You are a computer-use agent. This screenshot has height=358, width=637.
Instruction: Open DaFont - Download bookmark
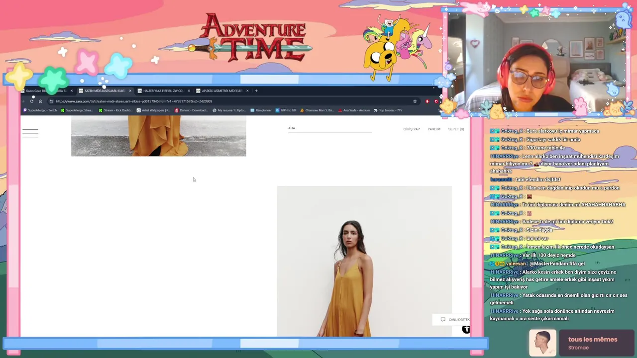191,110
